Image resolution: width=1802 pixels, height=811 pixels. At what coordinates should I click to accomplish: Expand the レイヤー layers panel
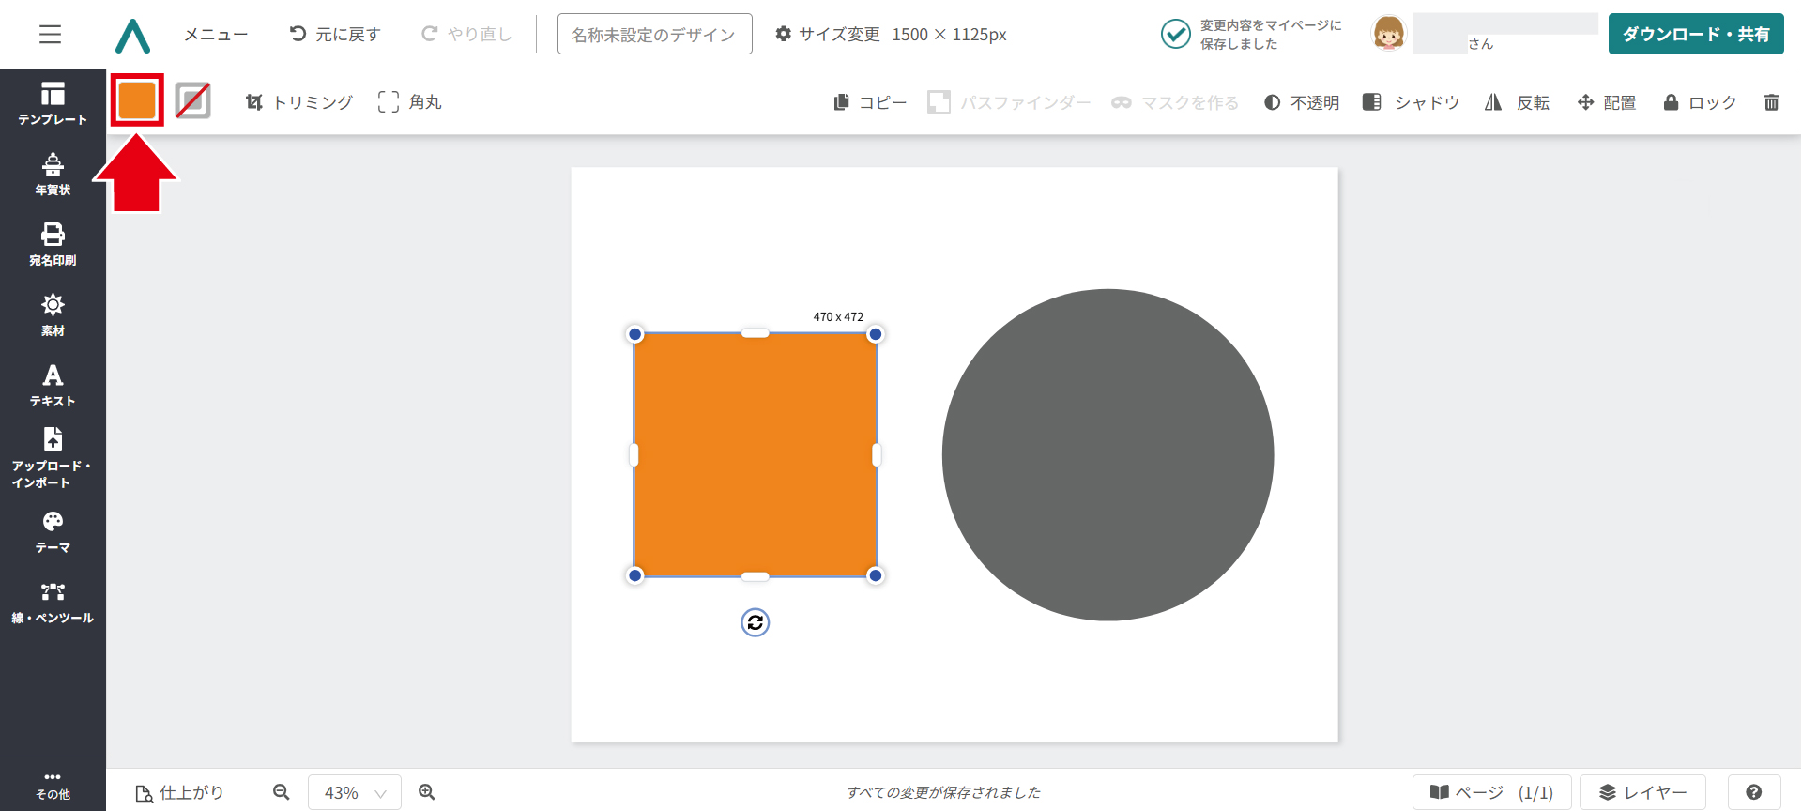pyautogui.click(x=1642, y=792)
